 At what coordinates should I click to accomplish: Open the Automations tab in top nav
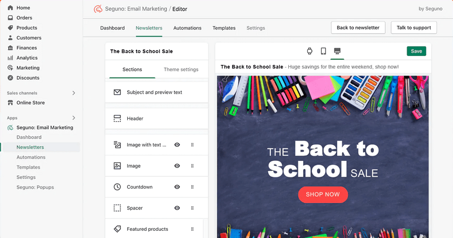coord(187,28)
